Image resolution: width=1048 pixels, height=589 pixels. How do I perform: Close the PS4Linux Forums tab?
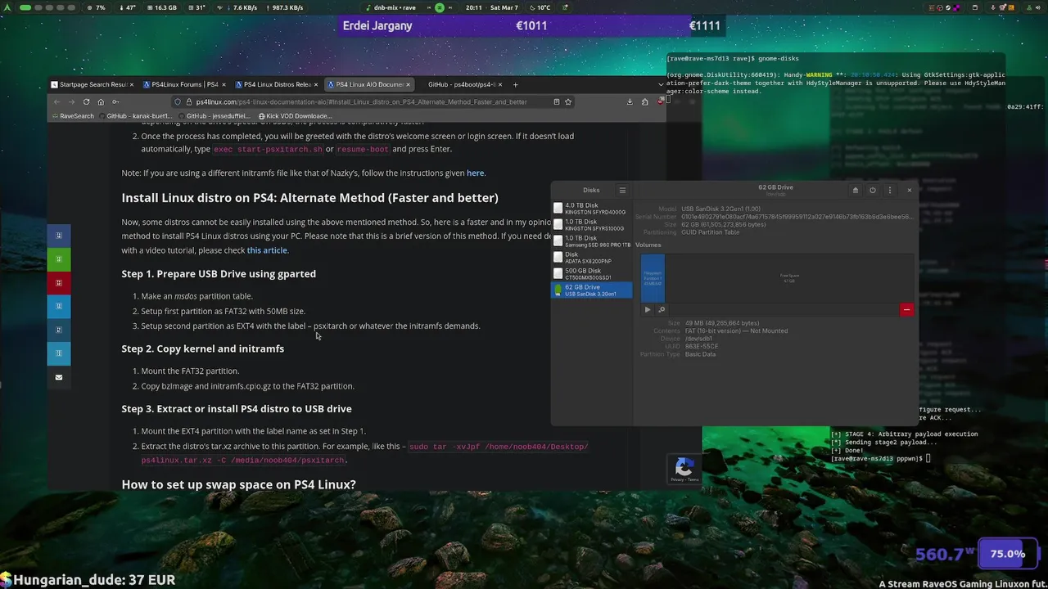(x=224, y=84)
